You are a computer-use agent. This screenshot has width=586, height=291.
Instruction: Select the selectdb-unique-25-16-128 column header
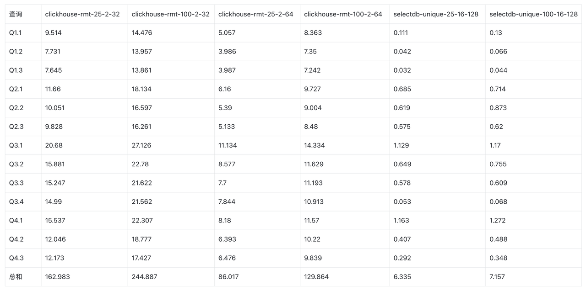[x=436, y=14]
